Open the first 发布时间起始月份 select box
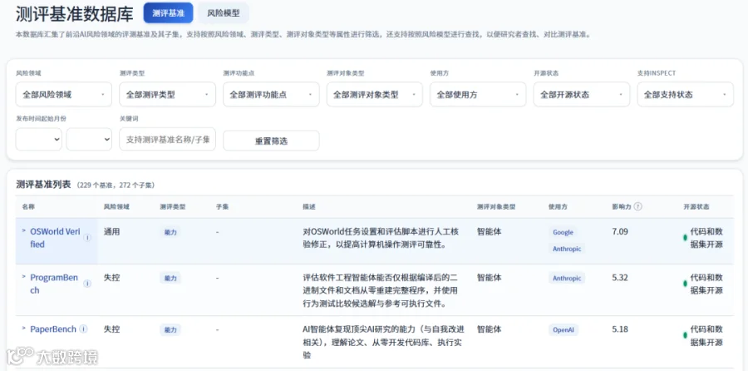The width and height of the screenshot is (748, 371). [38, 140]
